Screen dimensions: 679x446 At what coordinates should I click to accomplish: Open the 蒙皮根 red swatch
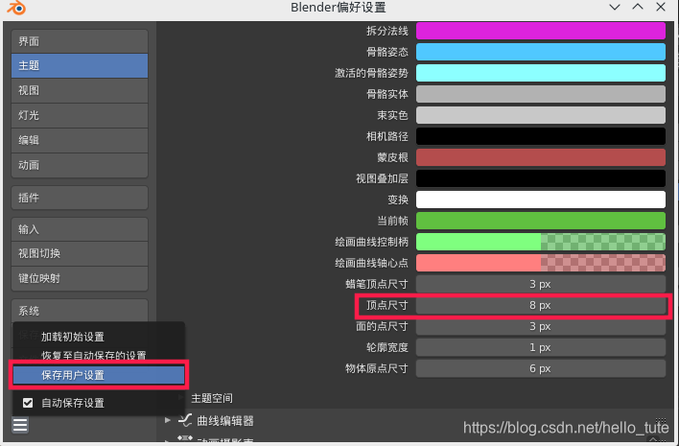(541, 157)
